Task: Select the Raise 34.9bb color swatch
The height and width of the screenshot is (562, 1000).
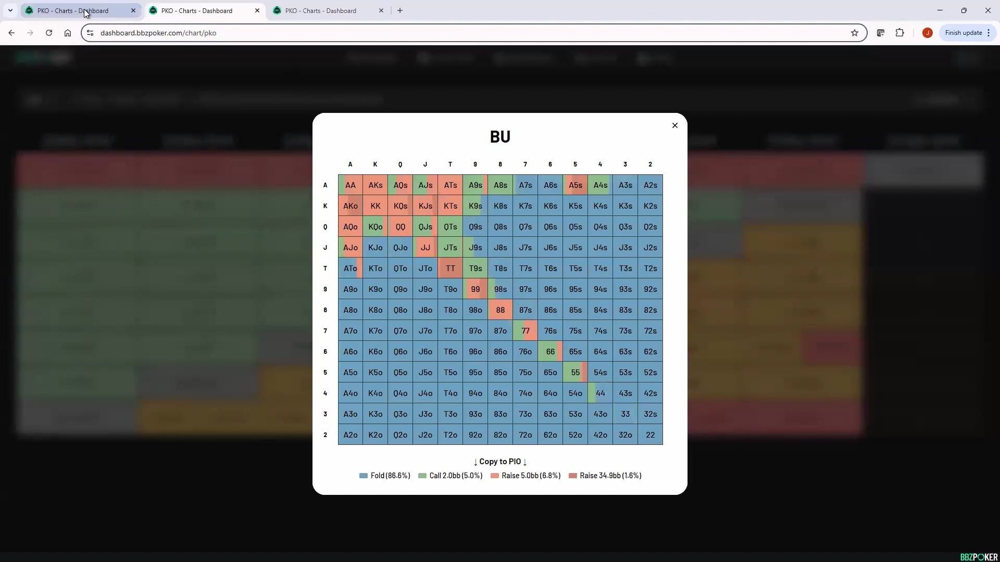Action: click(x=572, y=475)
